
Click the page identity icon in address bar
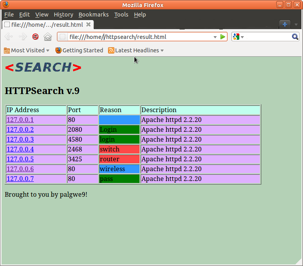62,37
